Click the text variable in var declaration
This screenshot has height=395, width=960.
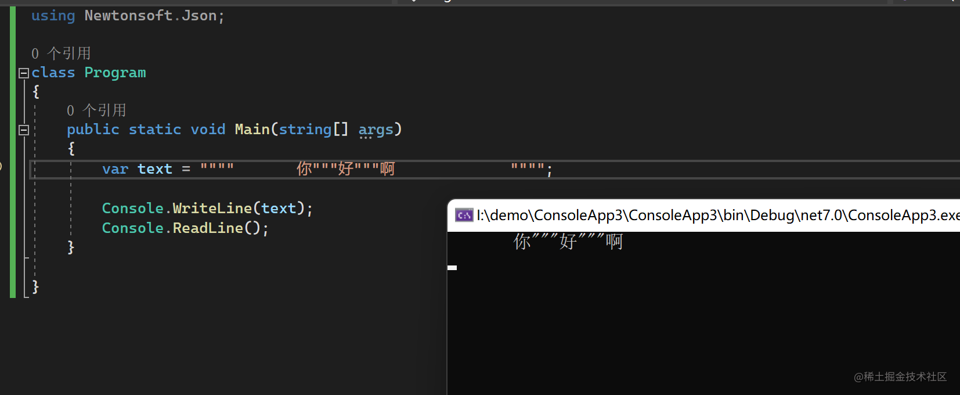154,169
